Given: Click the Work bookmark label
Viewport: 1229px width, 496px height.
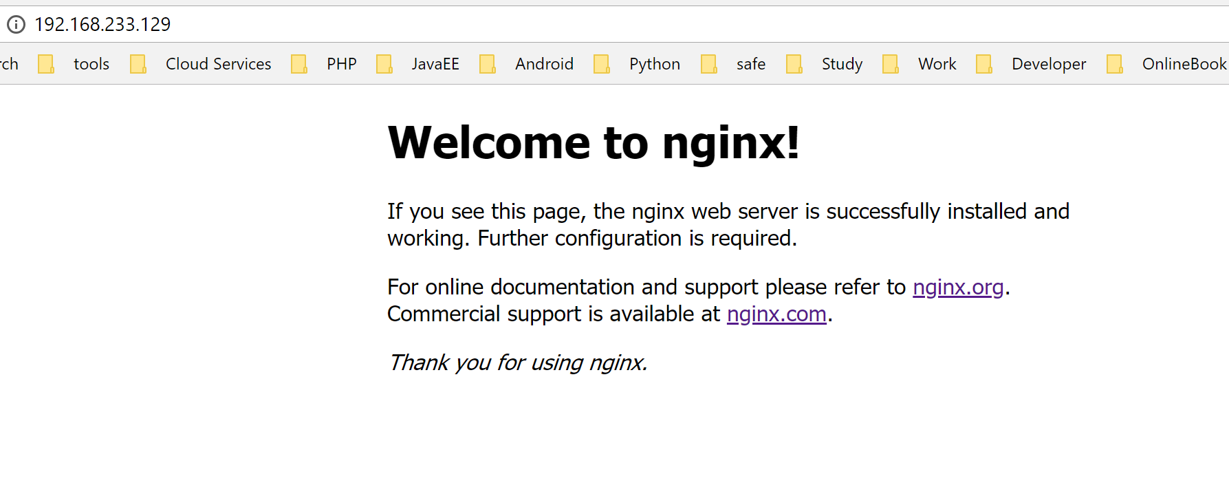Looking at the screenshot, I should 937,64.
